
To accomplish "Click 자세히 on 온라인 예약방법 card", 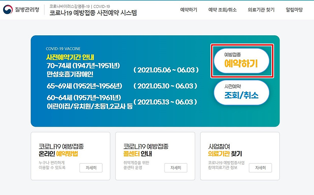I will pyautogui.click(x=91, y=168).
